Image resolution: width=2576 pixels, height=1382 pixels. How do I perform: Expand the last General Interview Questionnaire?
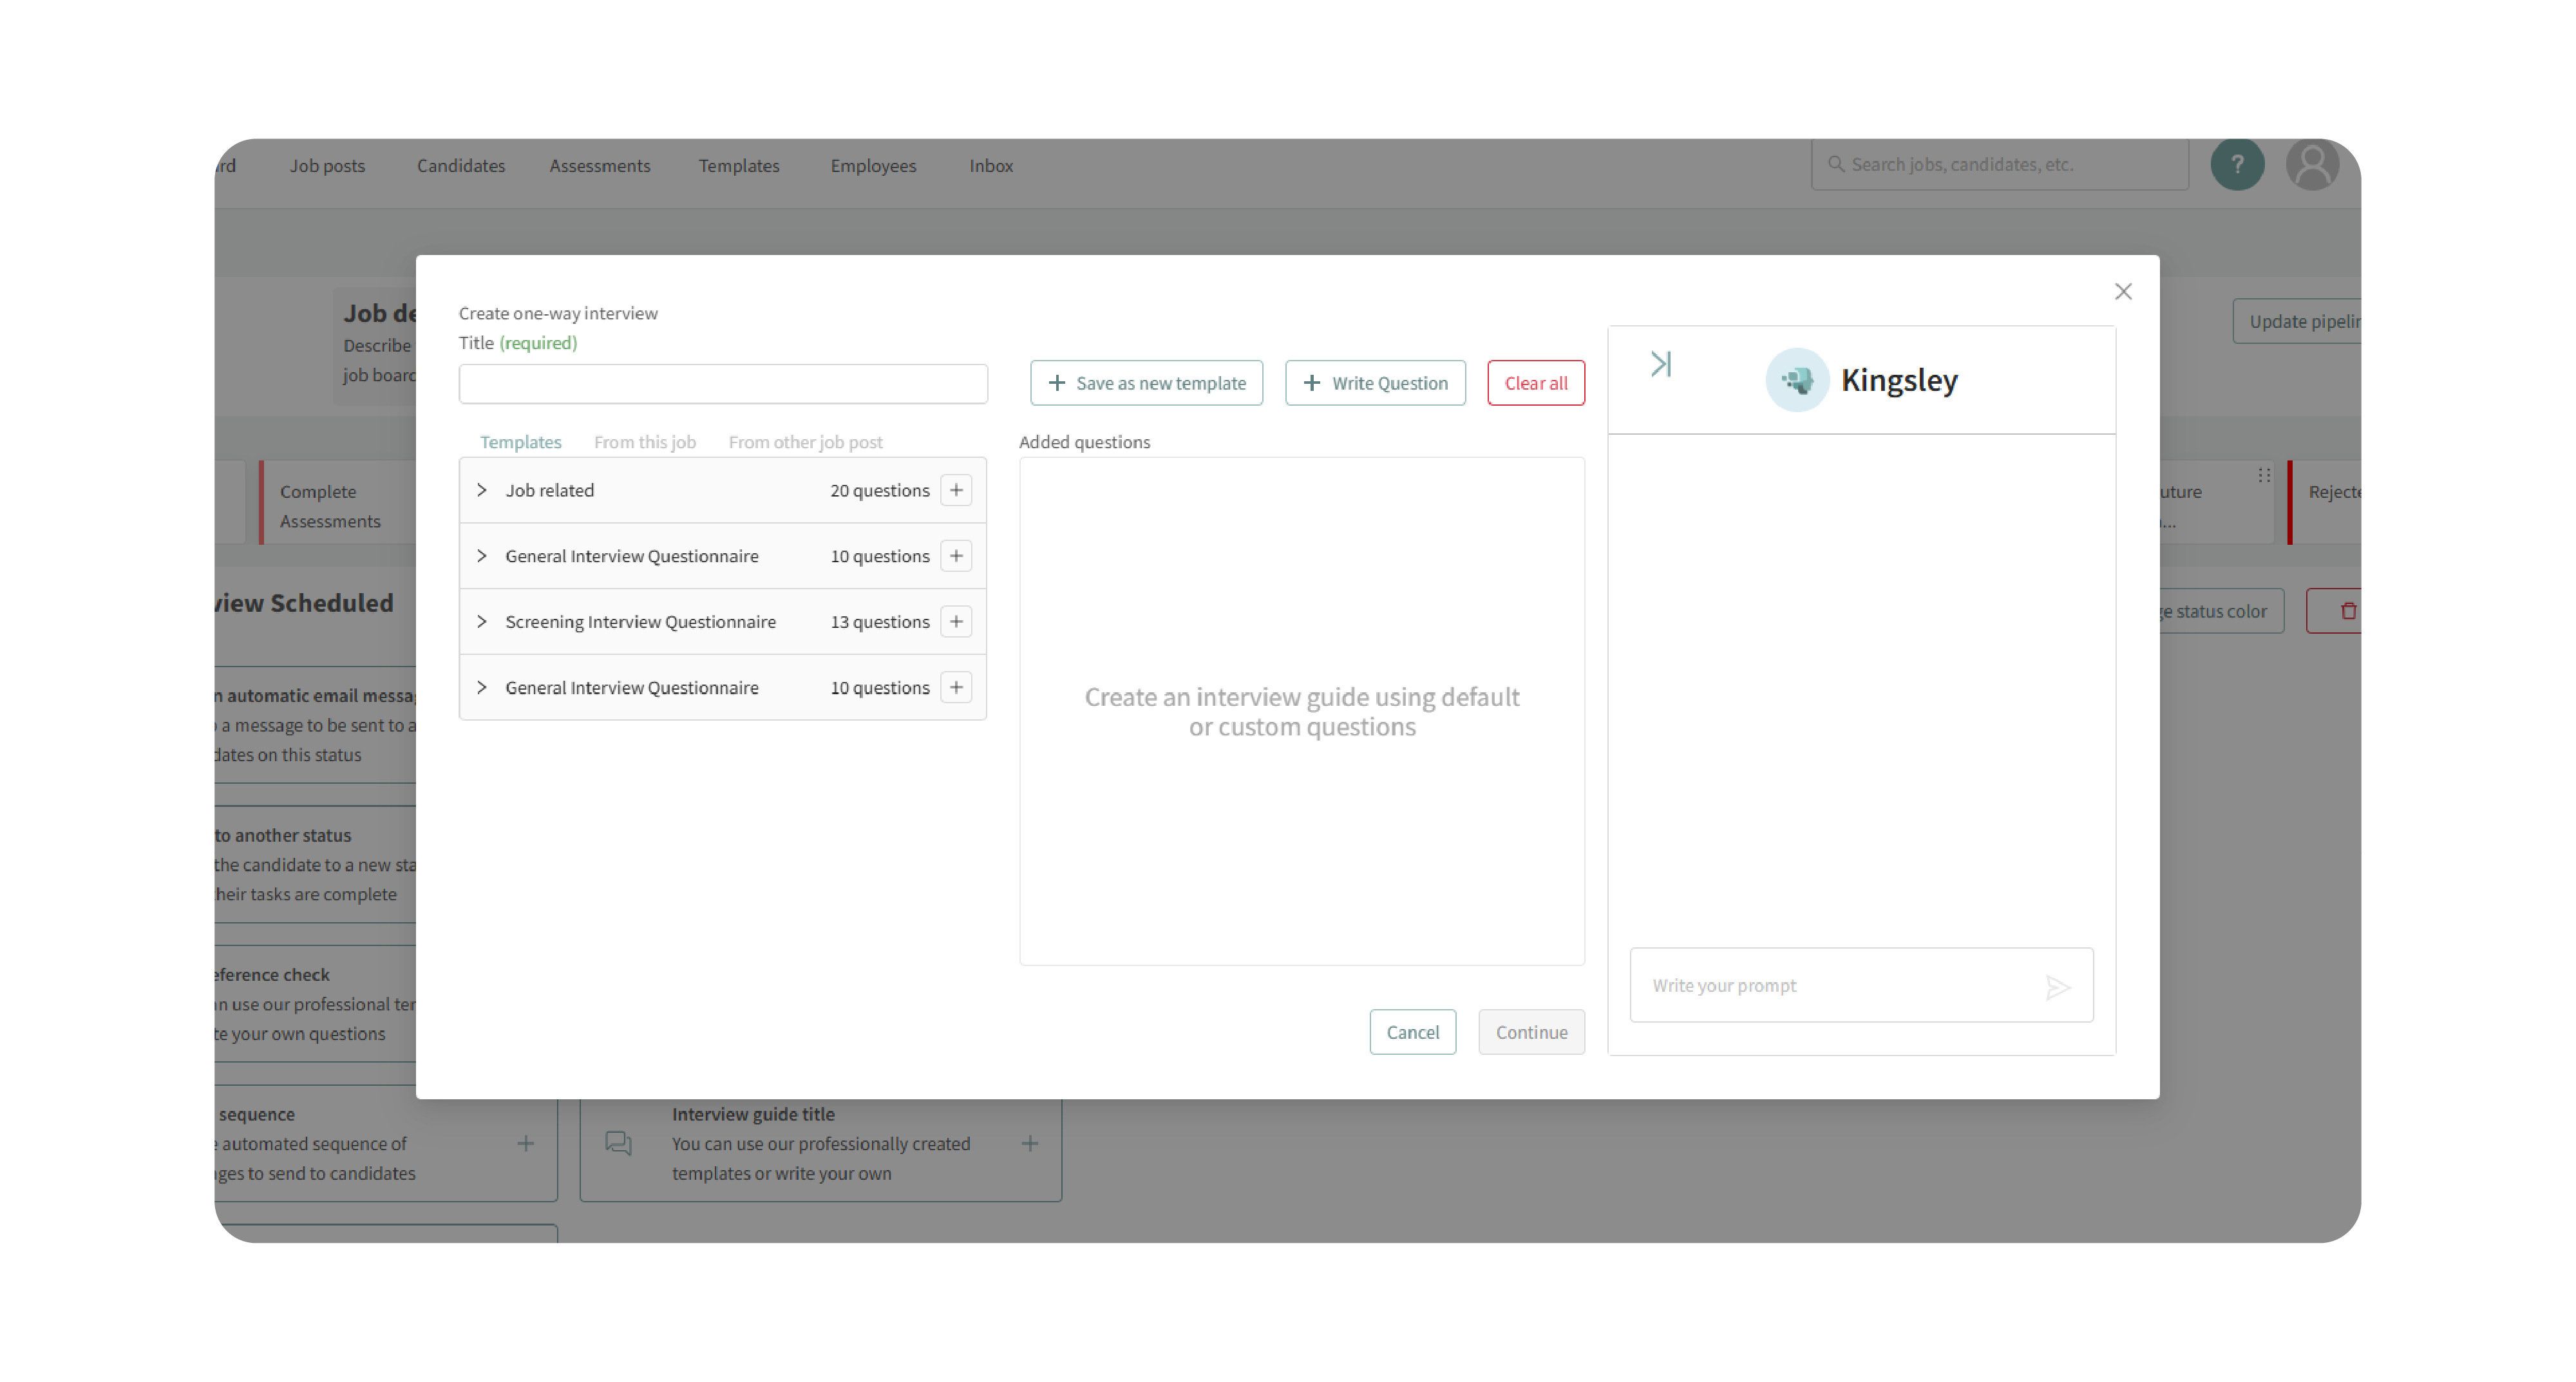(x=482, y=687)
